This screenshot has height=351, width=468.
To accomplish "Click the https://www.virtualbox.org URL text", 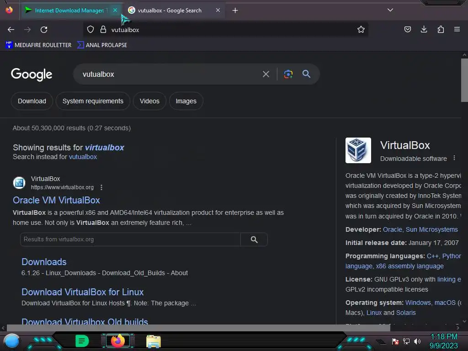I will [62, 187].
